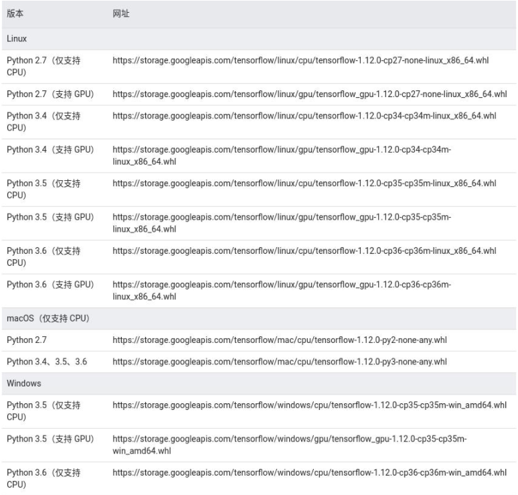
Task: Select the Windows section heading
Action: point(24,383)
